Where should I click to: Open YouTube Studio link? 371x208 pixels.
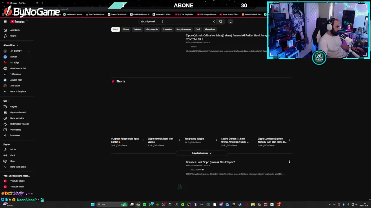point(14,181)
